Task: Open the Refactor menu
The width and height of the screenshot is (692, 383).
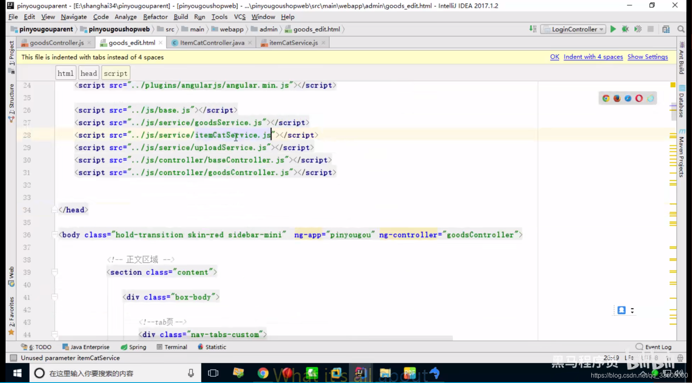Action: pyautogui.click(x=155, y=17)
